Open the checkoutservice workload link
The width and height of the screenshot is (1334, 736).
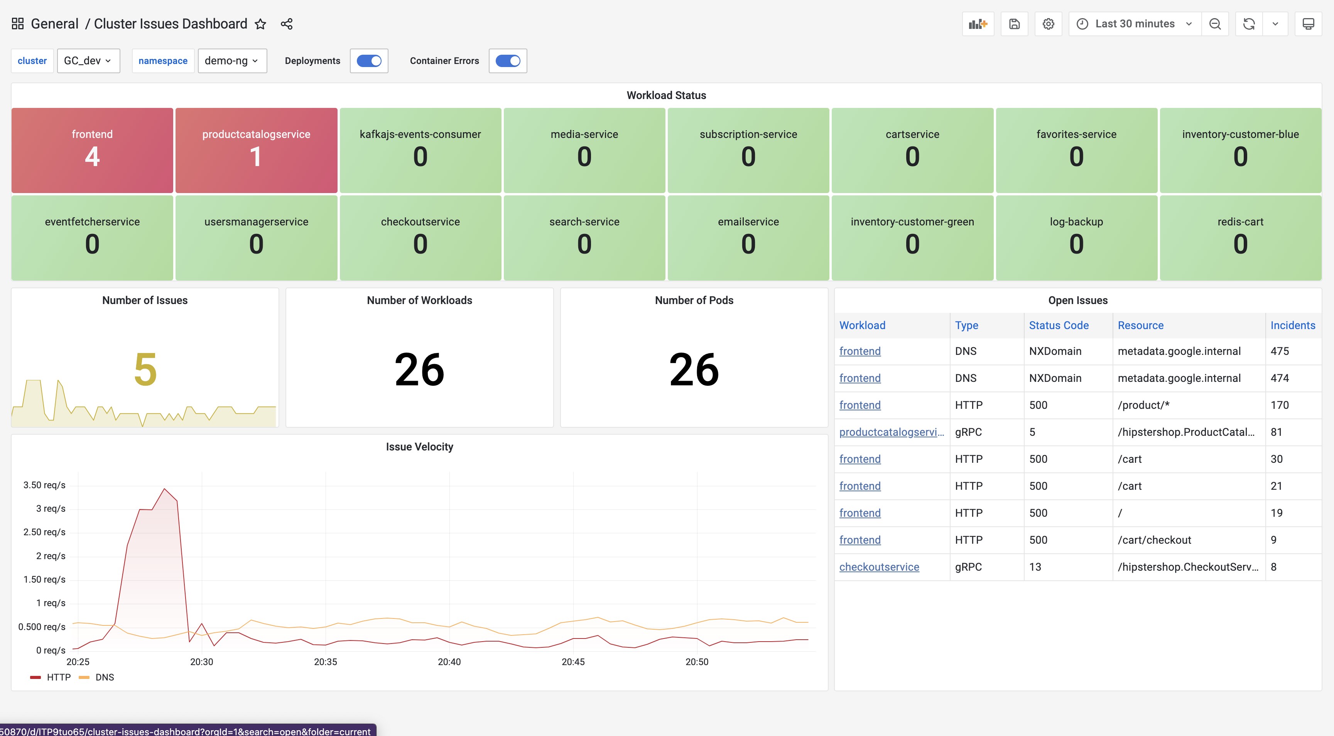coord(879,567)
